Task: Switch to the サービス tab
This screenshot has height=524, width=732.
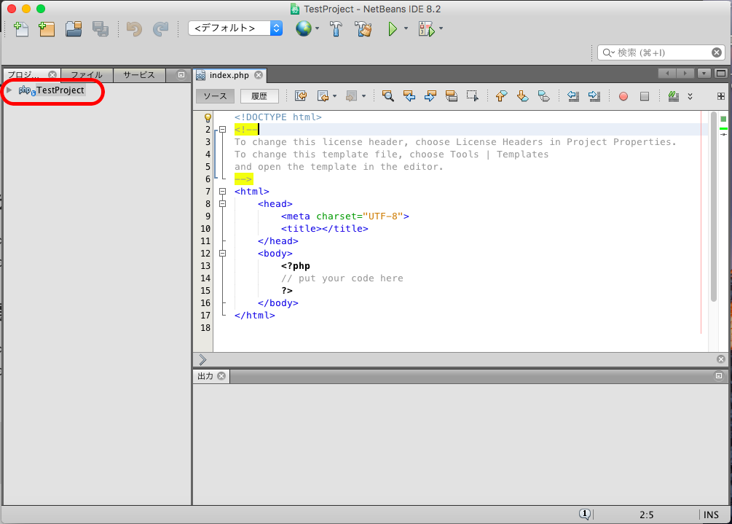Action: tap(138, 75)
